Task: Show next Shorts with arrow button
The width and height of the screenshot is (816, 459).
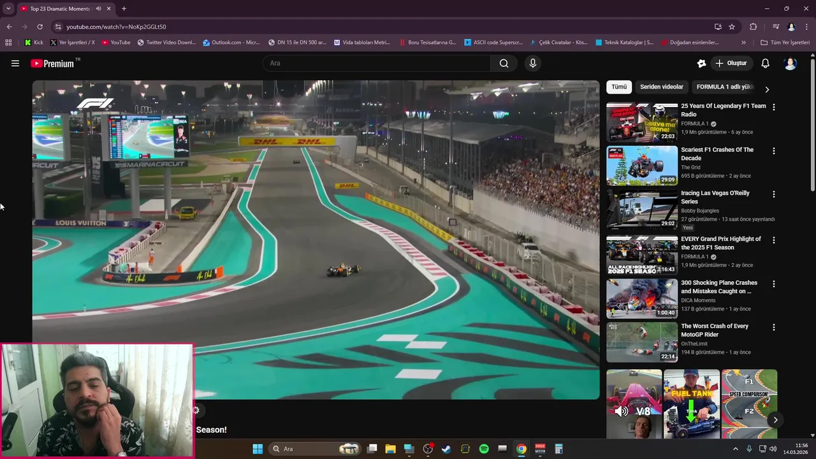Action: 775,419
